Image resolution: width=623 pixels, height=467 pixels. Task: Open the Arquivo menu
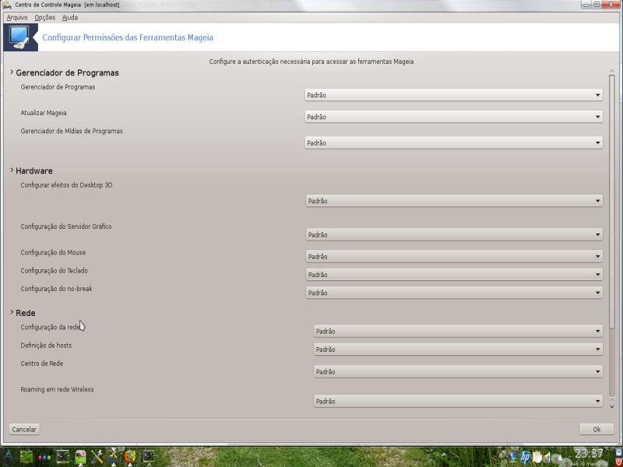pyautogui.click(x=17, y=17)
